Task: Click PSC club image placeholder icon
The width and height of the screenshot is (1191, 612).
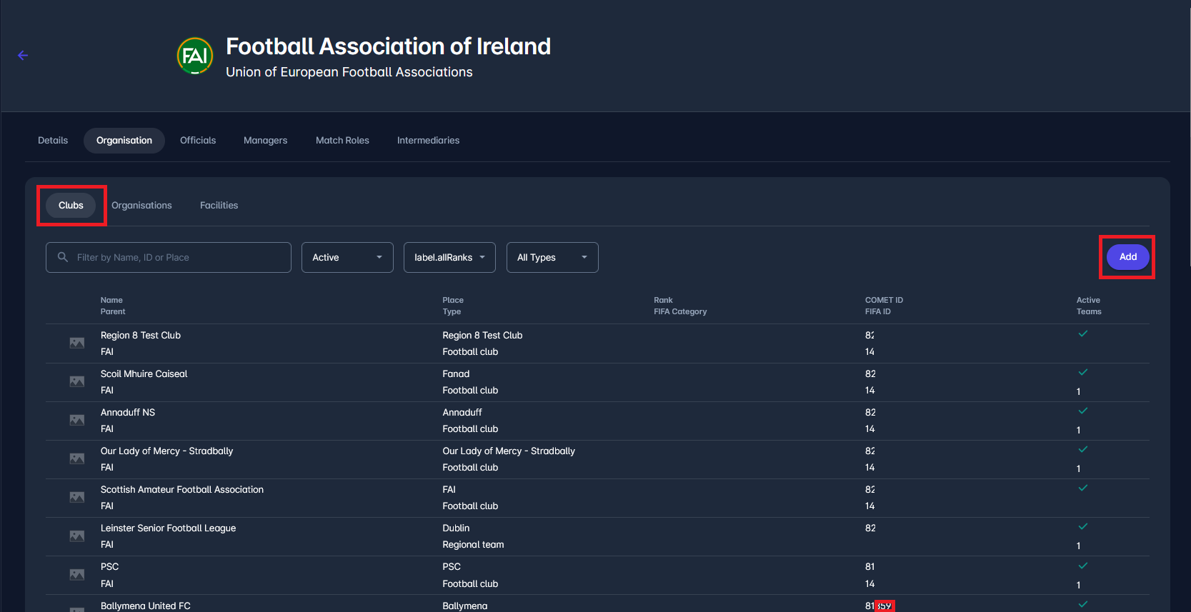Action: [77, 574]
